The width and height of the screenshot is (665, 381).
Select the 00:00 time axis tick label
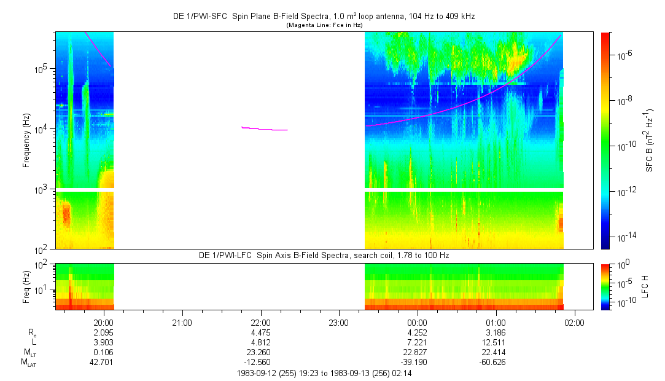tap(418, 322)
